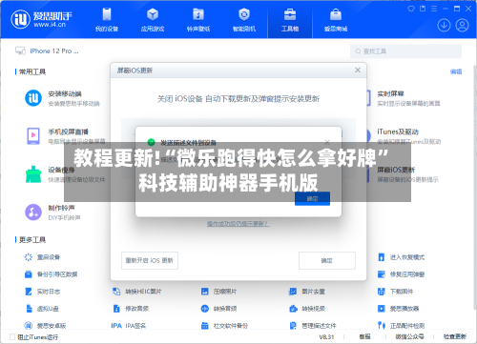This screenshot has width=477, height=344.
Task: Open the 转换音频 tool
Action: click(x=218, y=309)
